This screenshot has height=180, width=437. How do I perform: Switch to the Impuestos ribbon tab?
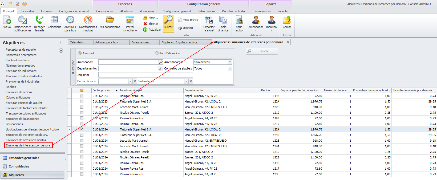point(27,11)
